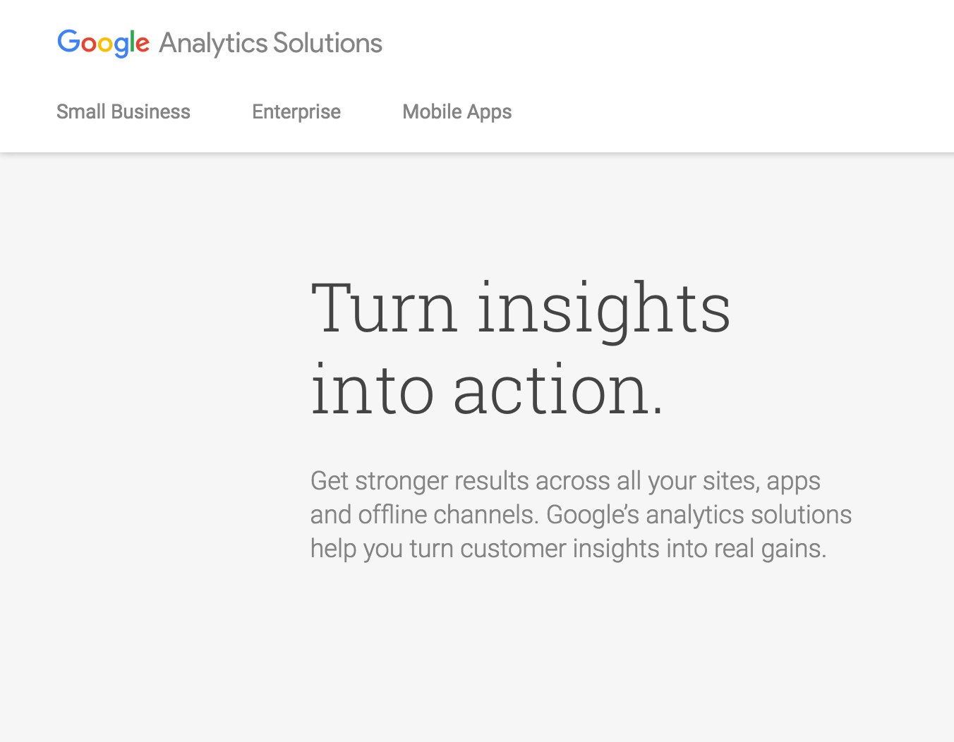
Task: Click the headline line reading into action.
Action: [487, 390]
